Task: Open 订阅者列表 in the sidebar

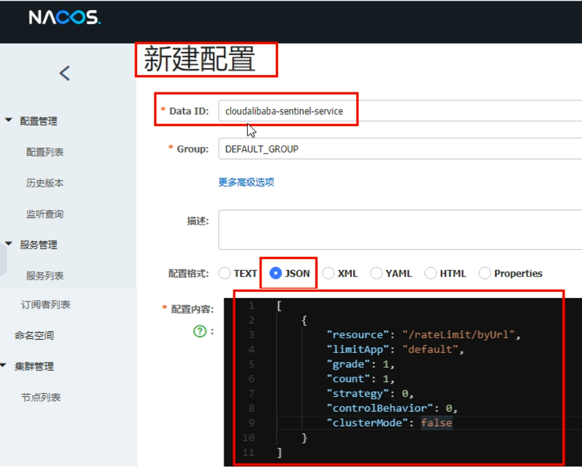Action: tap(46, 305)
